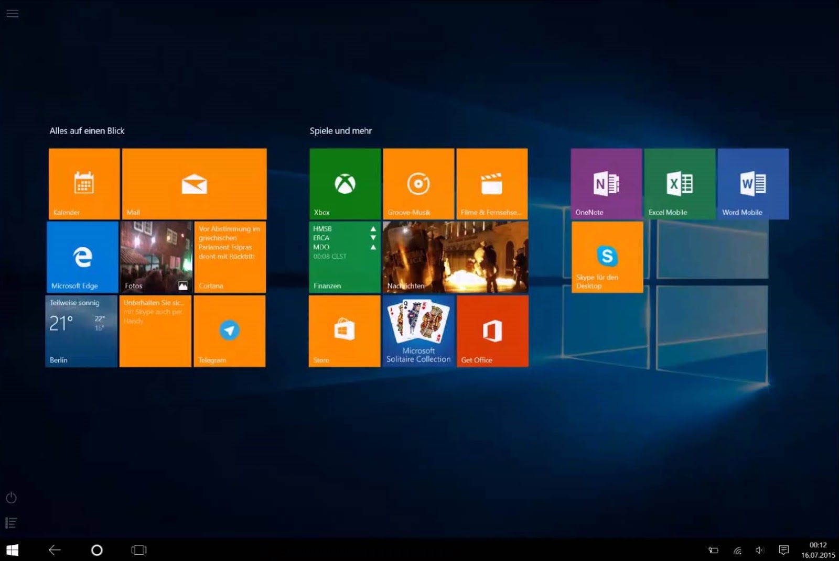This screenshot has width=839, height=561.
Task: Click the power button icon
Action: [x=11, y=498]
